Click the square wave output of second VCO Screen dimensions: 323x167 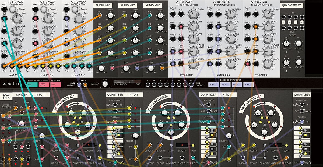(x=43, y=65)
